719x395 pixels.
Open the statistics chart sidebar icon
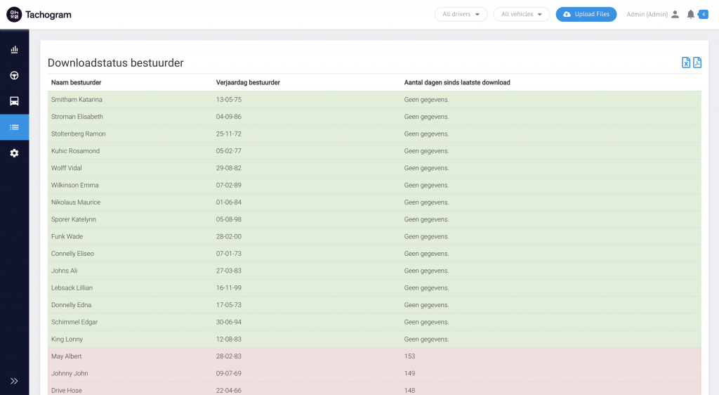(14, 49)
